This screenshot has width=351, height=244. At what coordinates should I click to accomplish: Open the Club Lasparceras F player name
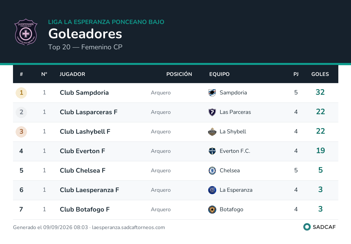(89, 112)
